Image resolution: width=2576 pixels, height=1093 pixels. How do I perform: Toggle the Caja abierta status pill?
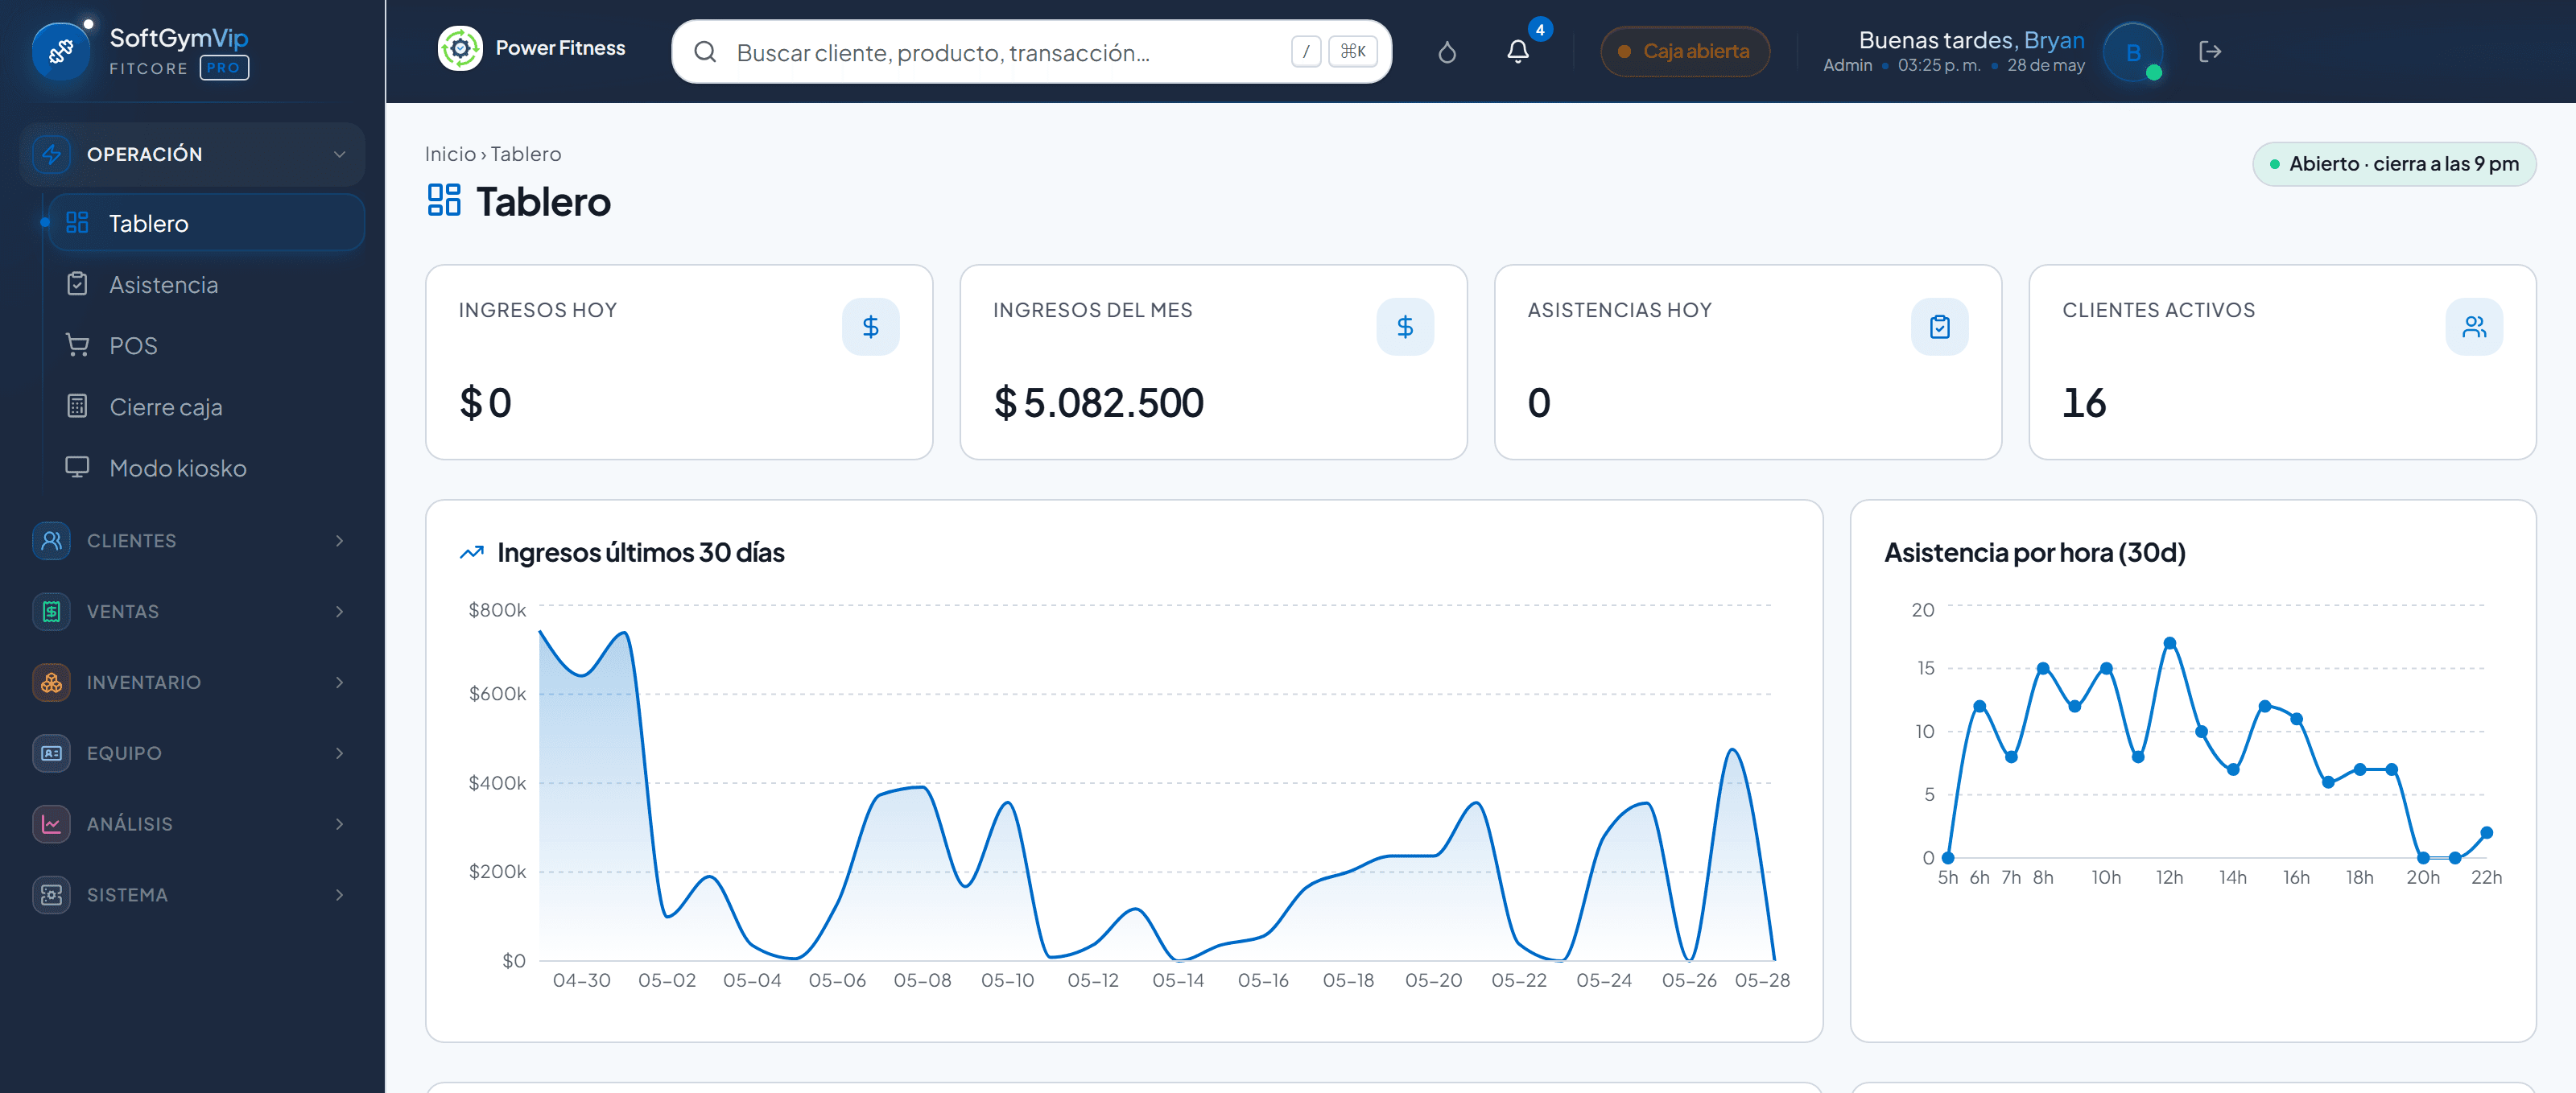pos(1685,51)
